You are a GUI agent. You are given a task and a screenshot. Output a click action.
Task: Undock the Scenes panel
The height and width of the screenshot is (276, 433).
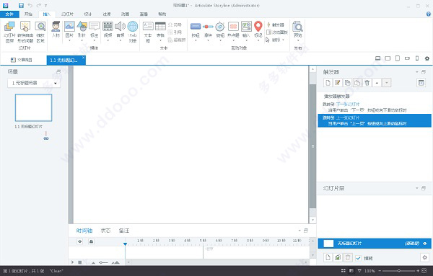58,72
